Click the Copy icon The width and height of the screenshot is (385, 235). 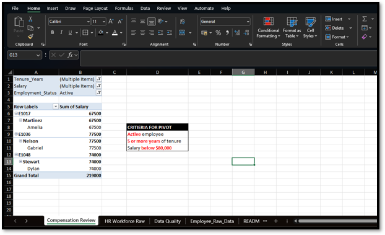click(x=30, y=28)
